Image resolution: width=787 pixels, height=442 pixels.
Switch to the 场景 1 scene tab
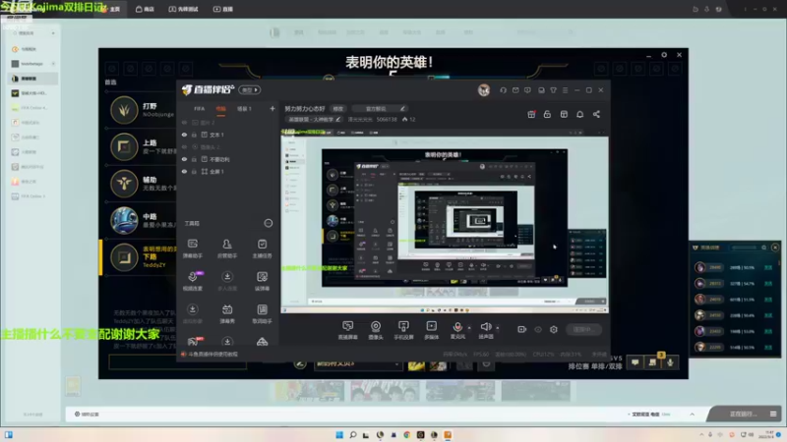click(244, 109)
